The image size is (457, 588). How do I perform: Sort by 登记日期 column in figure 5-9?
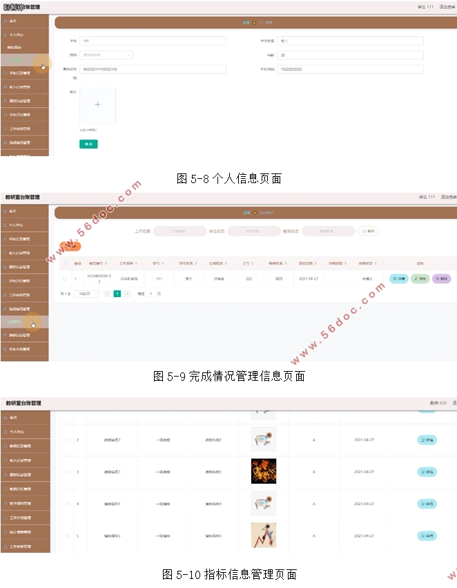click(315, 264)
